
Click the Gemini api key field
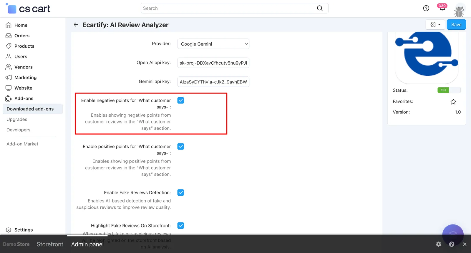(x=213, y=82)
